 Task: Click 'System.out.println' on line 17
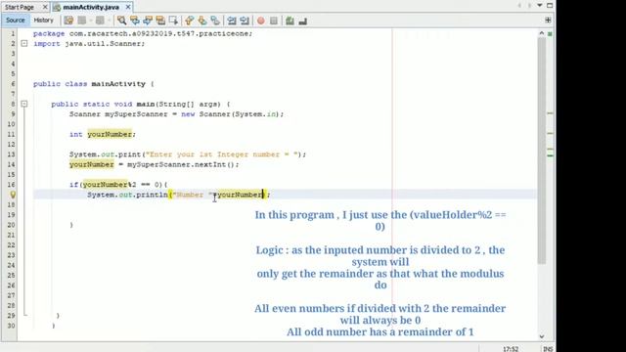click(x=127, y=195)
